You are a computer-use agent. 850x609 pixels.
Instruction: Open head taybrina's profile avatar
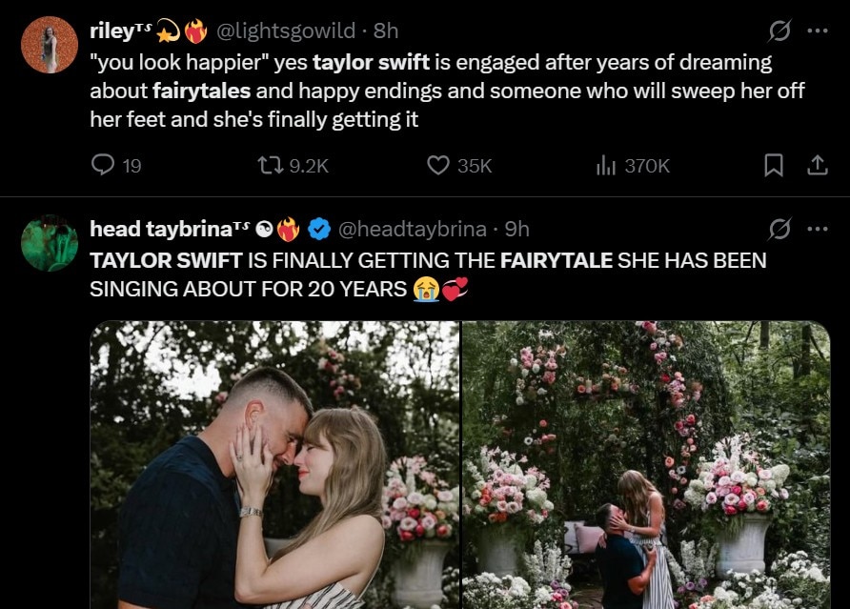coord(49,244)
